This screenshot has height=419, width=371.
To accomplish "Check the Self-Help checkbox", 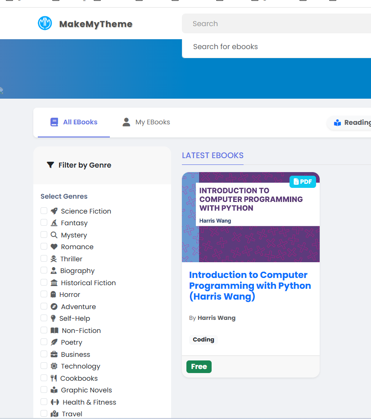I will click(x=44, y=318).
